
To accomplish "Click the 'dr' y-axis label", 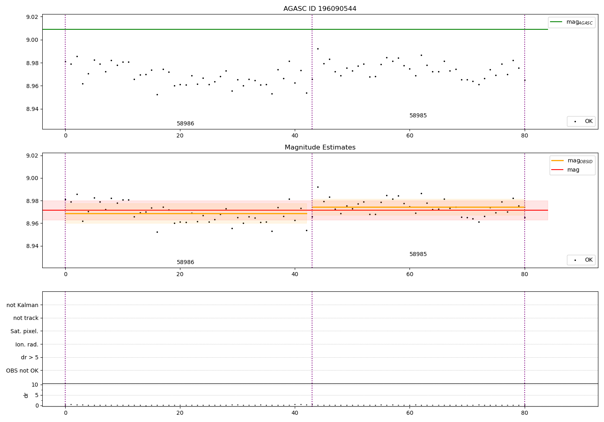I will click(26, 395).
